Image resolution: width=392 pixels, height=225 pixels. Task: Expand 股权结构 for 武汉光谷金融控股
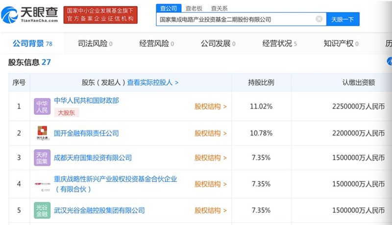click(211, 210)
